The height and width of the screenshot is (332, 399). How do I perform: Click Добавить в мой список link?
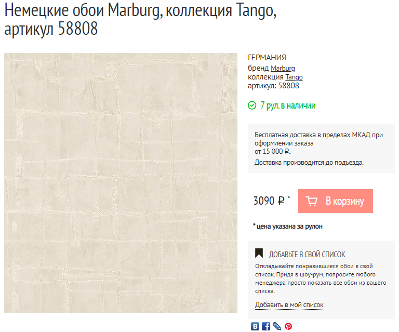[x=289, y=305]
